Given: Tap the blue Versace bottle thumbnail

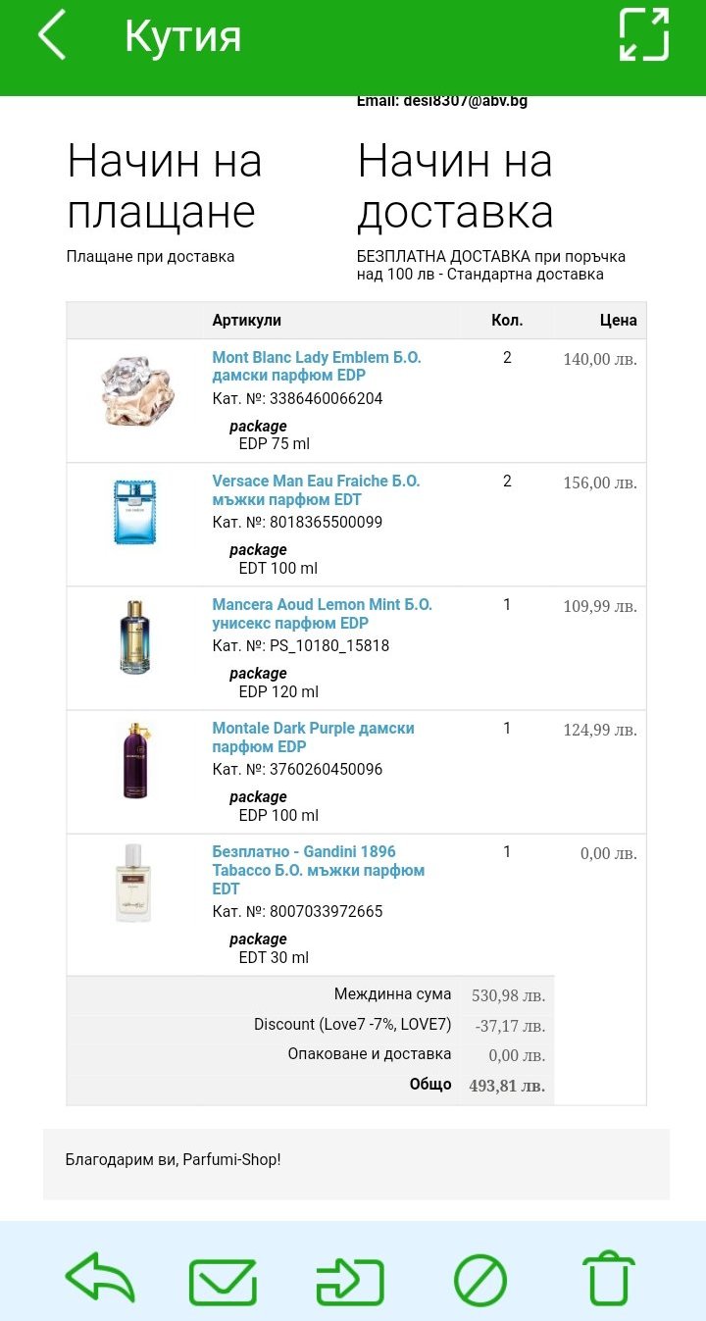Looking at the screenshot, I should [134, 512].
